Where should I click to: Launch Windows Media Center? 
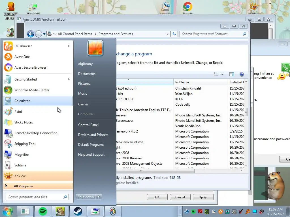[38, 90]
